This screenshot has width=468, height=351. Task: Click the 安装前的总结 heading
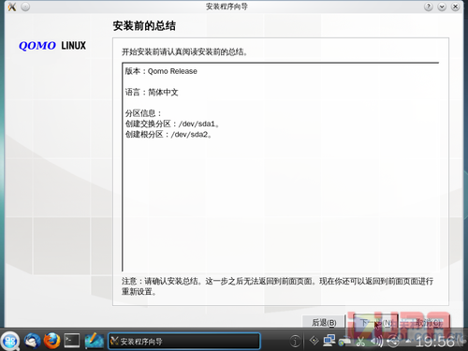144,25
